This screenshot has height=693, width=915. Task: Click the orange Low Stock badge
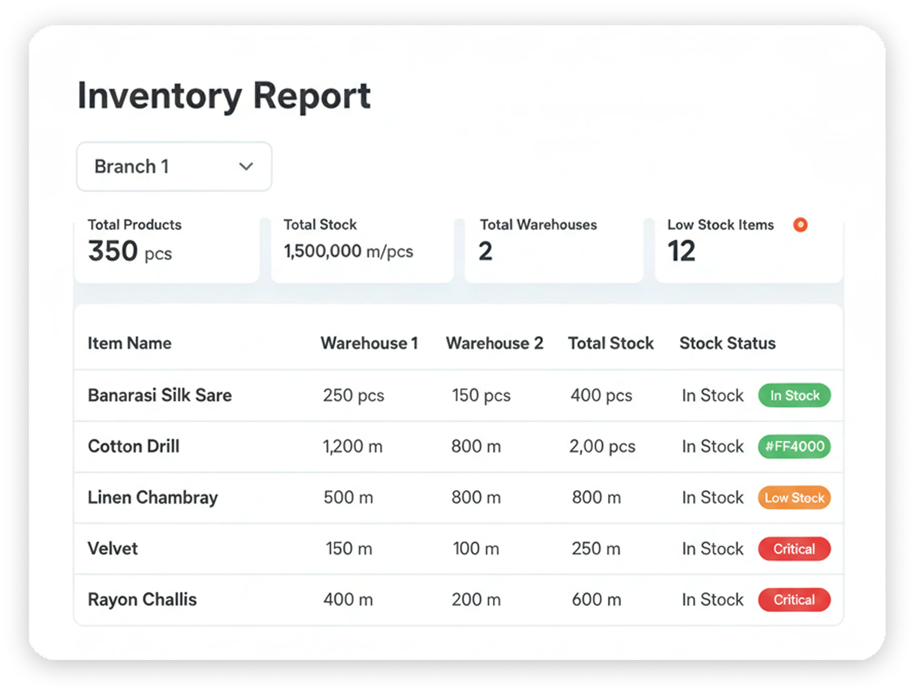[x=794, y=497]
